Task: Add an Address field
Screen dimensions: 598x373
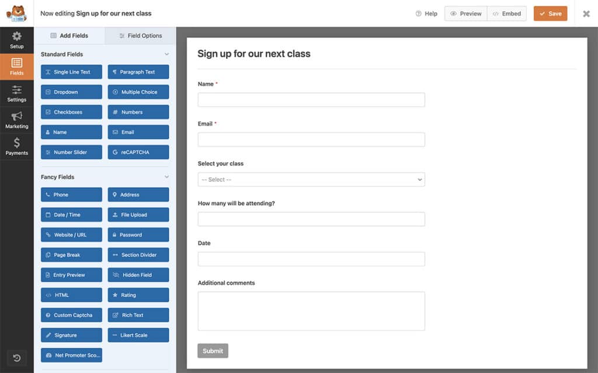Action: 138,195
